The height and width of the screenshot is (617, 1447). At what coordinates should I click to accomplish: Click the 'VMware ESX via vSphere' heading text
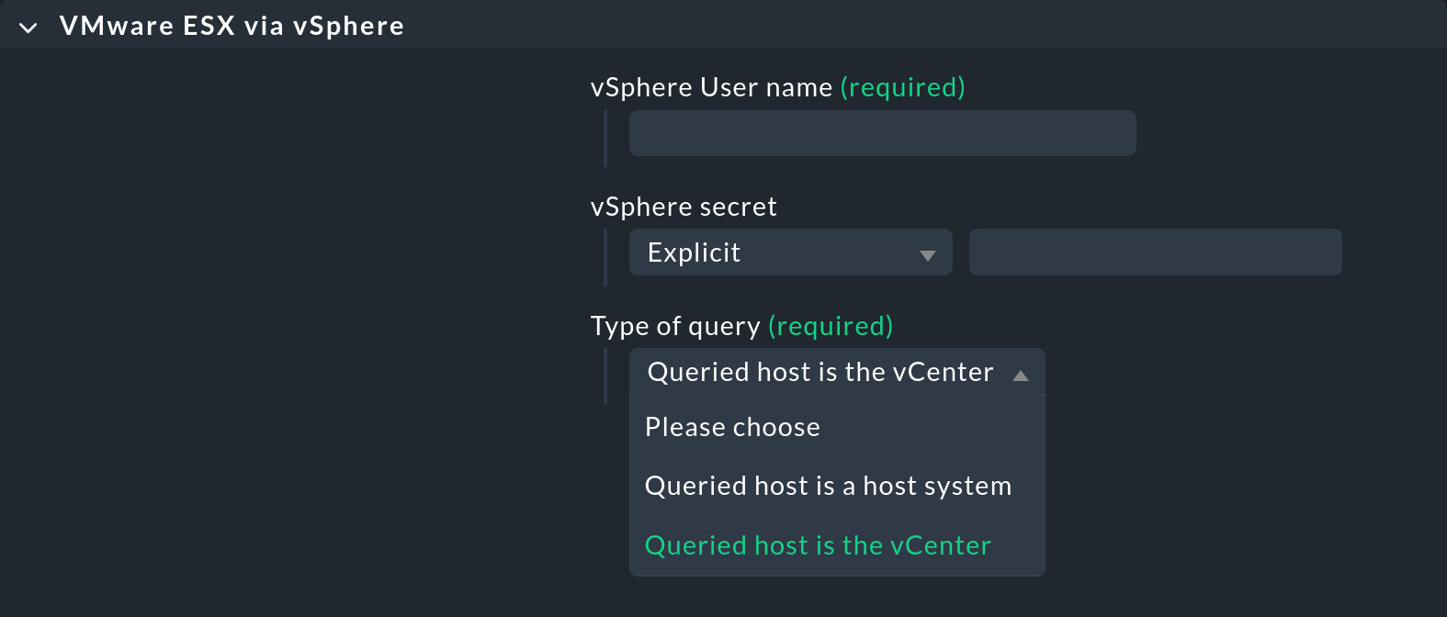point(232,26)
